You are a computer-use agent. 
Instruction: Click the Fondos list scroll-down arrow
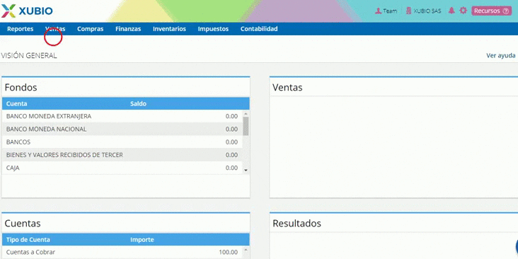pos(246,171)
